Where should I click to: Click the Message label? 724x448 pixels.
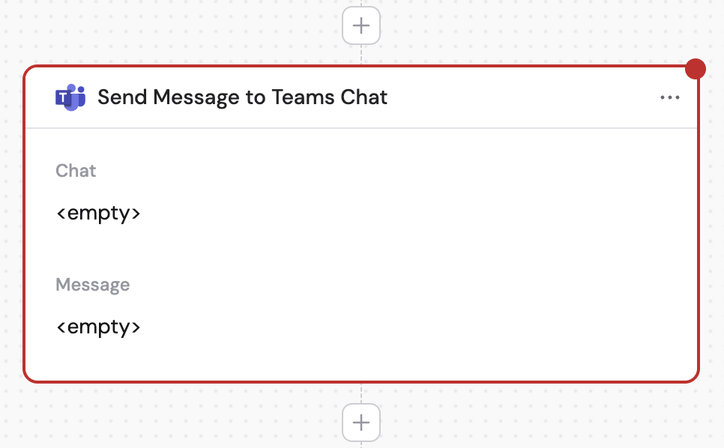click(92, 285)
